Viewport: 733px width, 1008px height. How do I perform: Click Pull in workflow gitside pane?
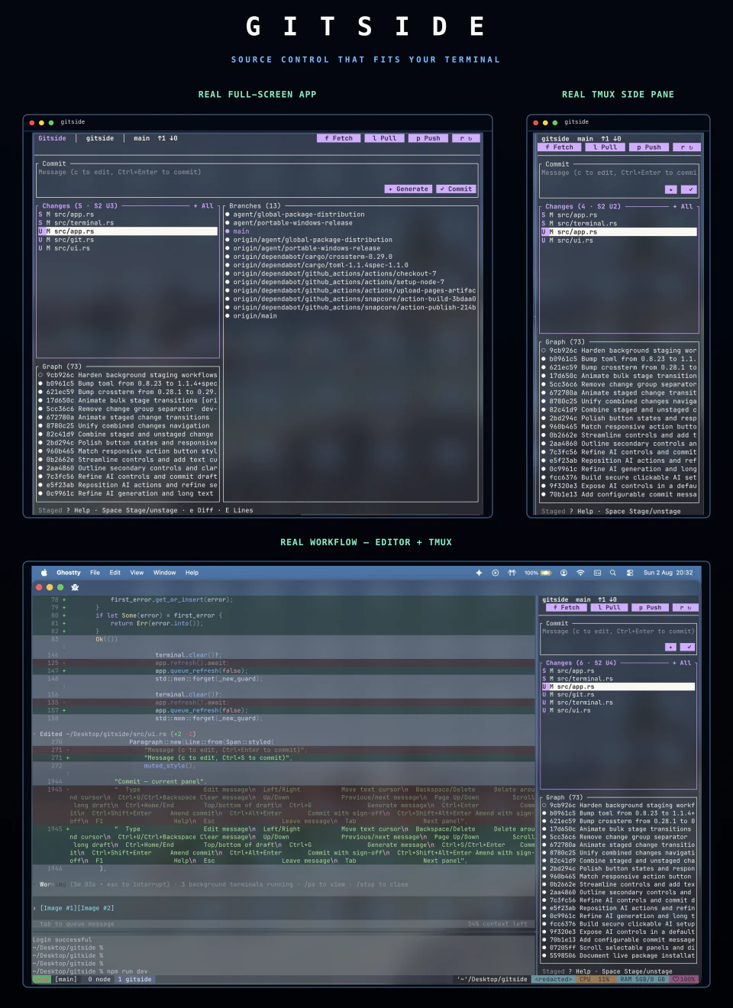(x=609, y=608)
